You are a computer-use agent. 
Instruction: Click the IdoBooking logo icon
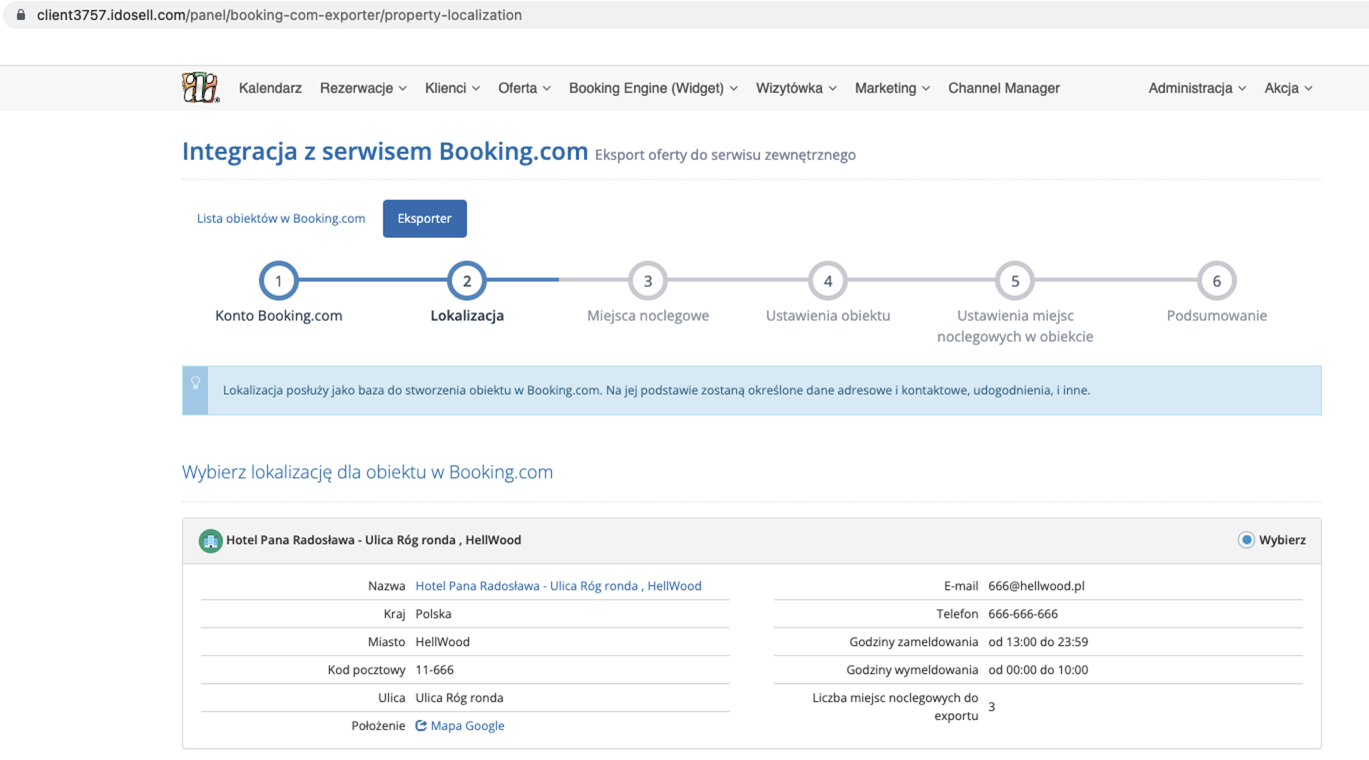click(x=200, y=88)
